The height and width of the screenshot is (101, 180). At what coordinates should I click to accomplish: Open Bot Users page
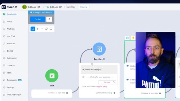pyautogui.click(x=11, y=44)
